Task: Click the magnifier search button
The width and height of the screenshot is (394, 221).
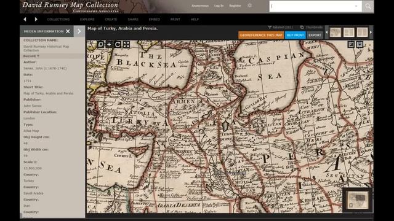Action: [368, 6]
